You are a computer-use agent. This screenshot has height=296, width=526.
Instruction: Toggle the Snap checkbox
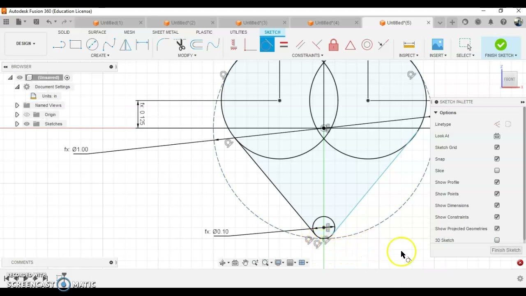pyautogui.click(x=497, y=159)
